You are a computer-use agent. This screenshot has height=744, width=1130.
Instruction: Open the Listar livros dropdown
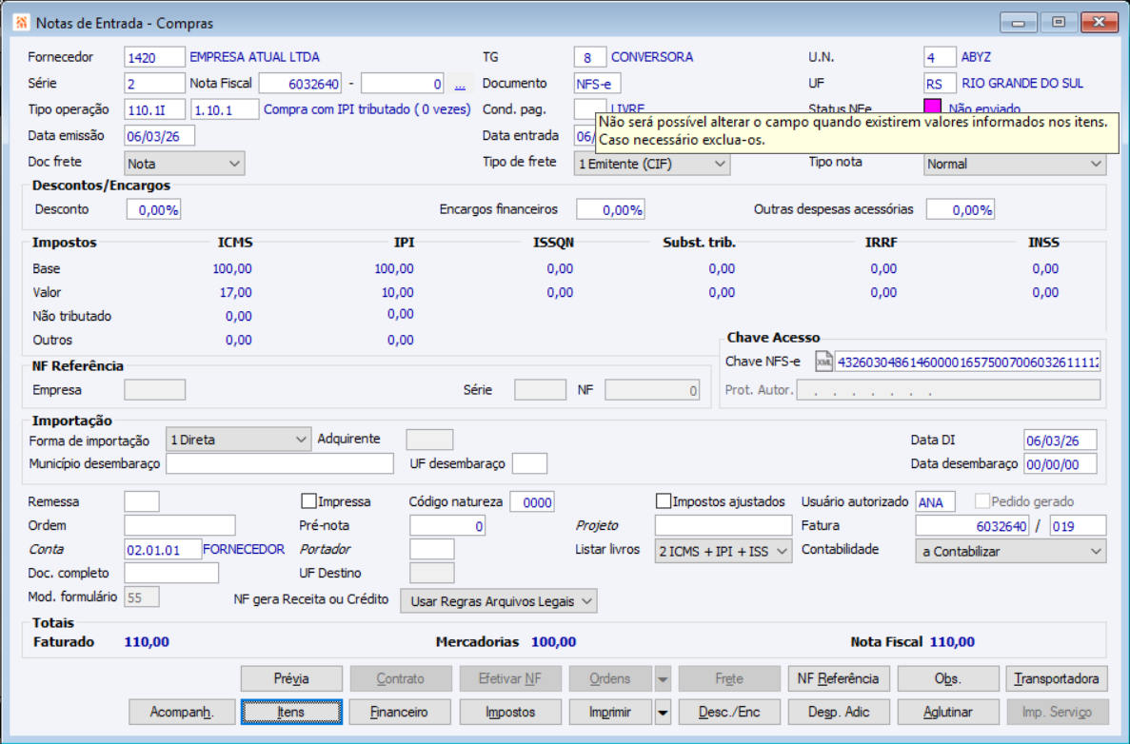724,551
